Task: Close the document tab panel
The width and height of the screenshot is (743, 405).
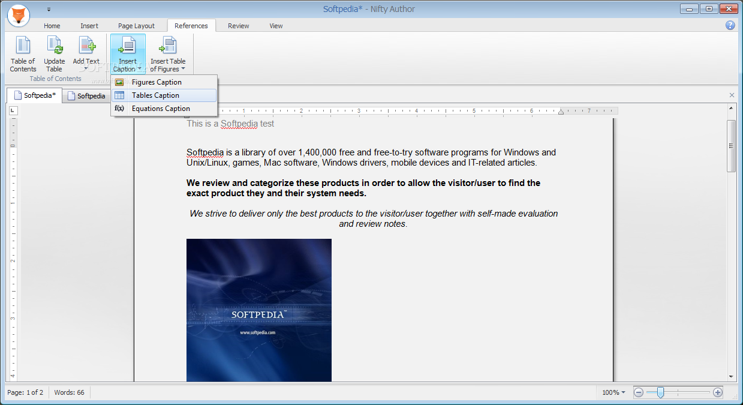Action: [x=732, y=95]
